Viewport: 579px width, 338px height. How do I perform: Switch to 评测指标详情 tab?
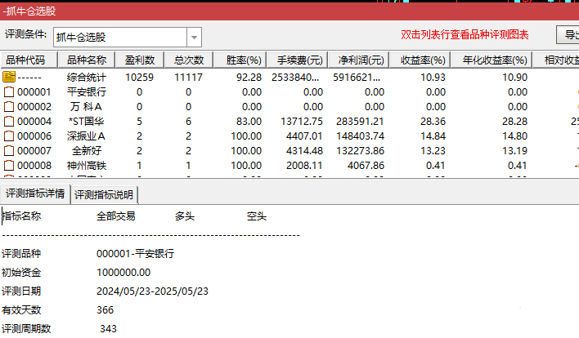(35, 193)
